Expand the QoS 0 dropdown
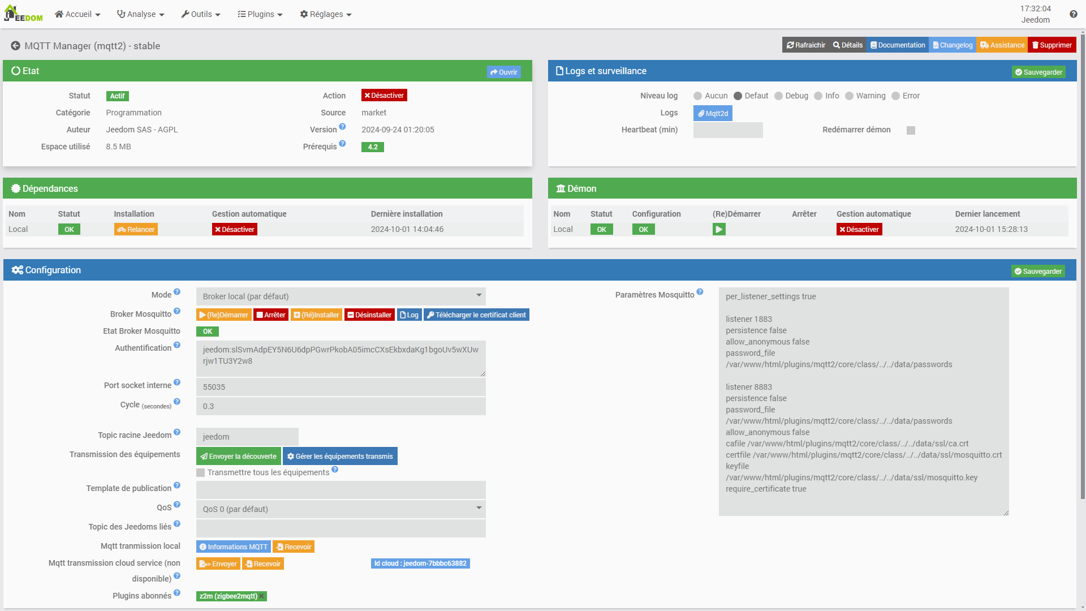The height and width of the screenshot is (611, 1086). pyautogui.click(x=341, y=509)
